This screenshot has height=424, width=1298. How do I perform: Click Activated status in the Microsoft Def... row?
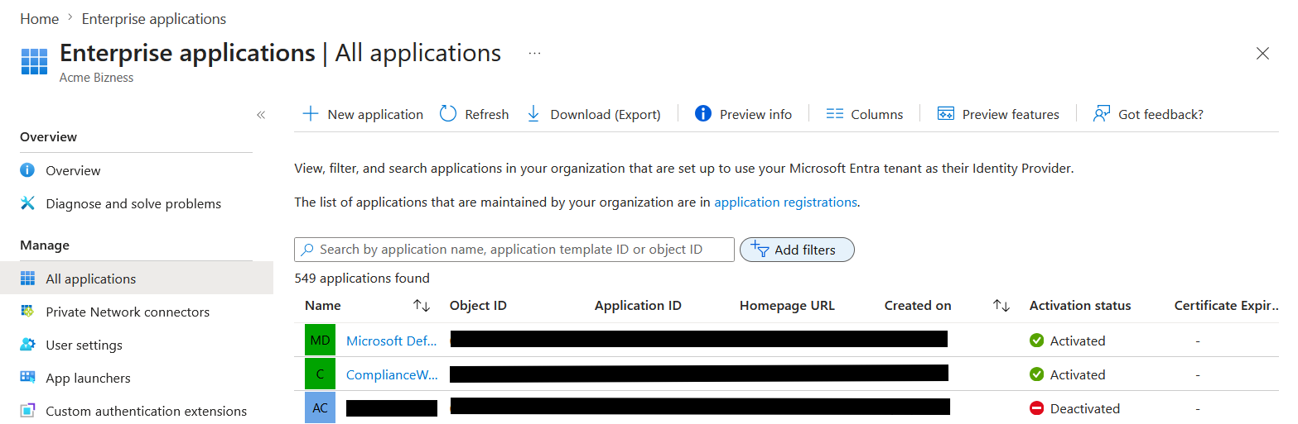(1078, 341)
